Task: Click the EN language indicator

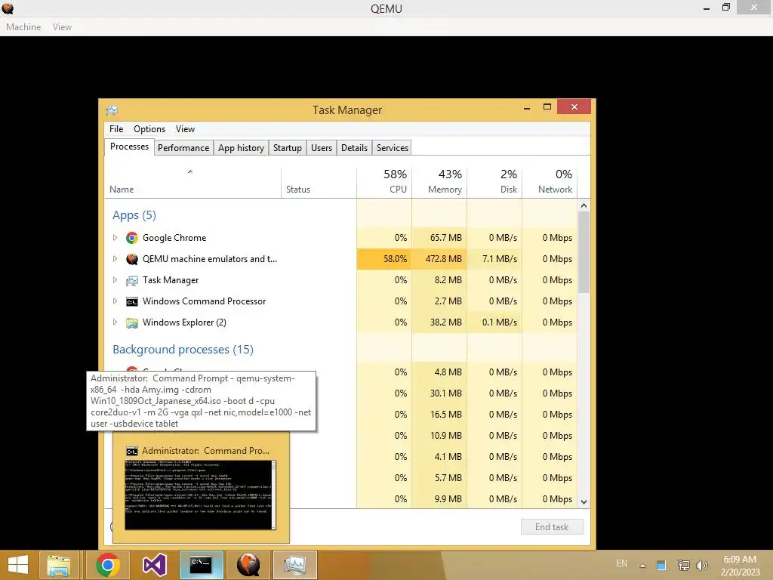Action: [621, 563]
